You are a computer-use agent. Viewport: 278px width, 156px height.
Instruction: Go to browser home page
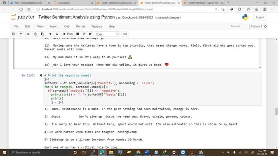tap(29, 9)
